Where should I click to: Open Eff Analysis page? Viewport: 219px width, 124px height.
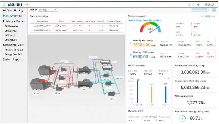click(x=10, y=40)
